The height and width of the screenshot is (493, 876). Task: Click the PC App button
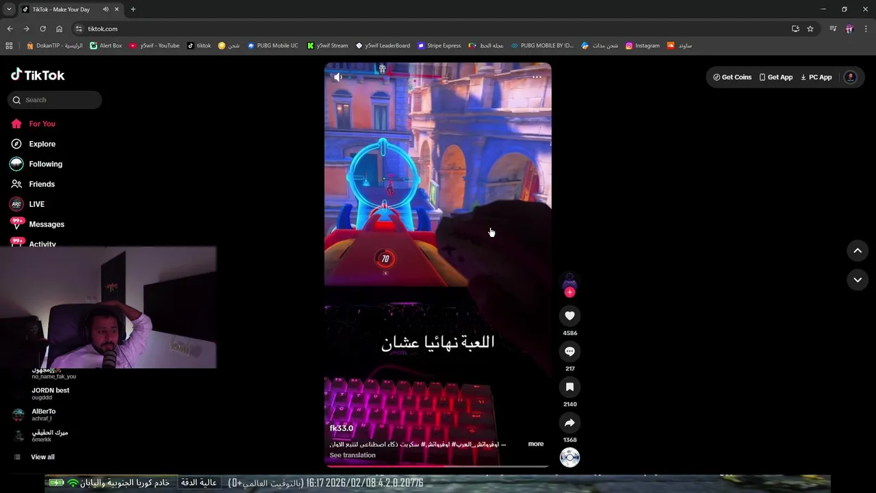(816, 77)
